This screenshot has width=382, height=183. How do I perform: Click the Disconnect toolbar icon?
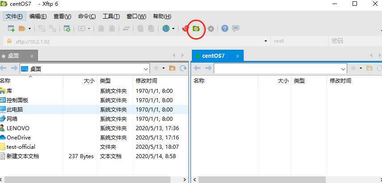pyautogui.click(x=53, y=28)
